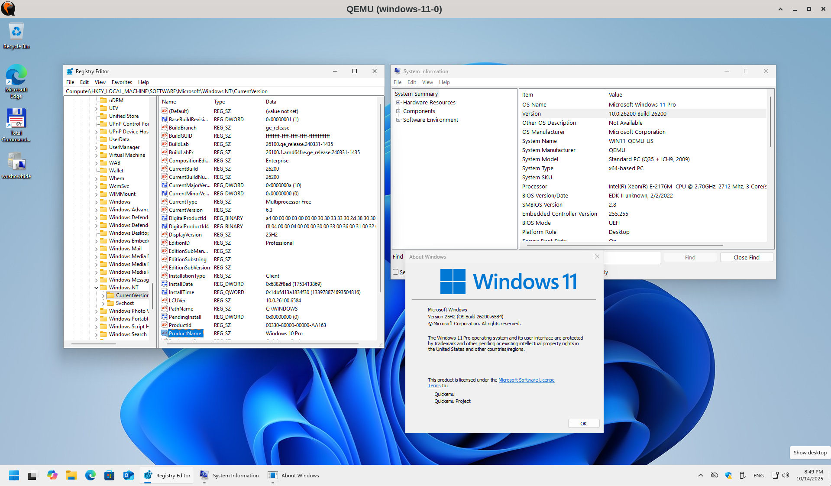Open the volume icon in system tray
The height and width of the screenshot is (486, 831).
click(786, 475)
